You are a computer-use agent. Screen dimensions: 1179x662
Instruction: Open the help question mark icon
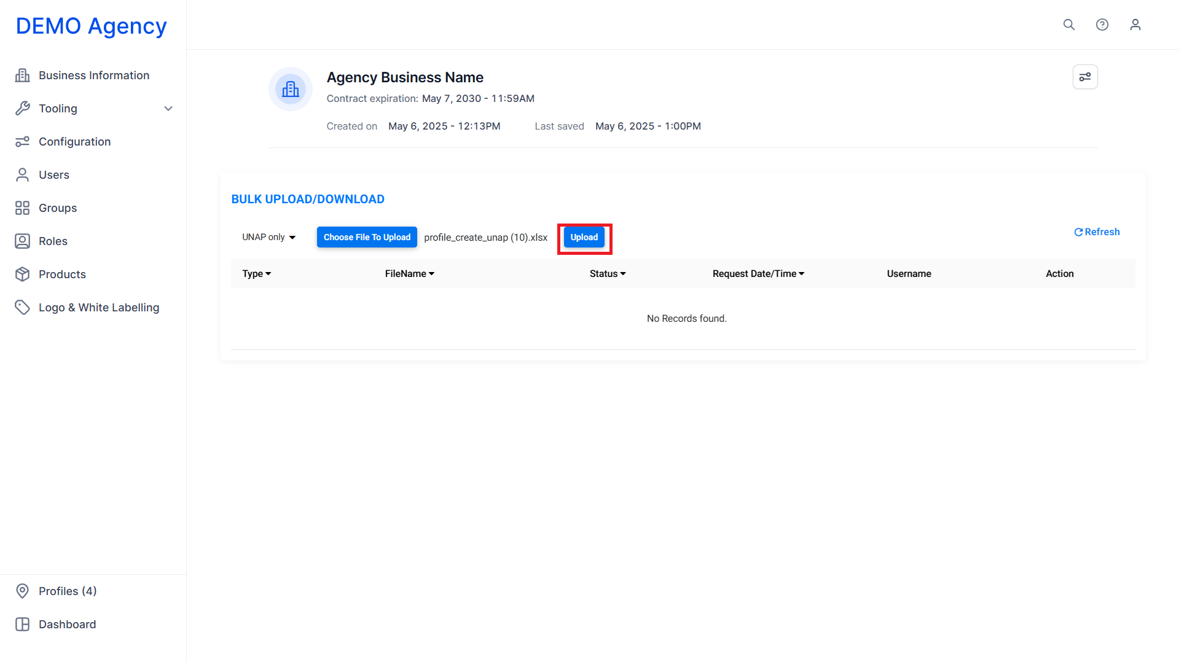(1102, 25)
